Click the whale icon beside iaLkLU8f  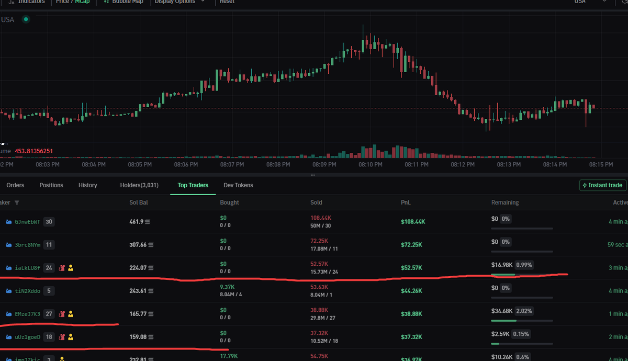(x=8, y=268)
